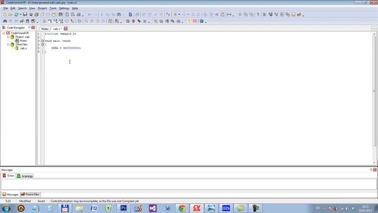Open Proteus ISIS from the taskbar
Viewport: 378px width, 213px height.
pyautogui.click(x=226, y=208)
